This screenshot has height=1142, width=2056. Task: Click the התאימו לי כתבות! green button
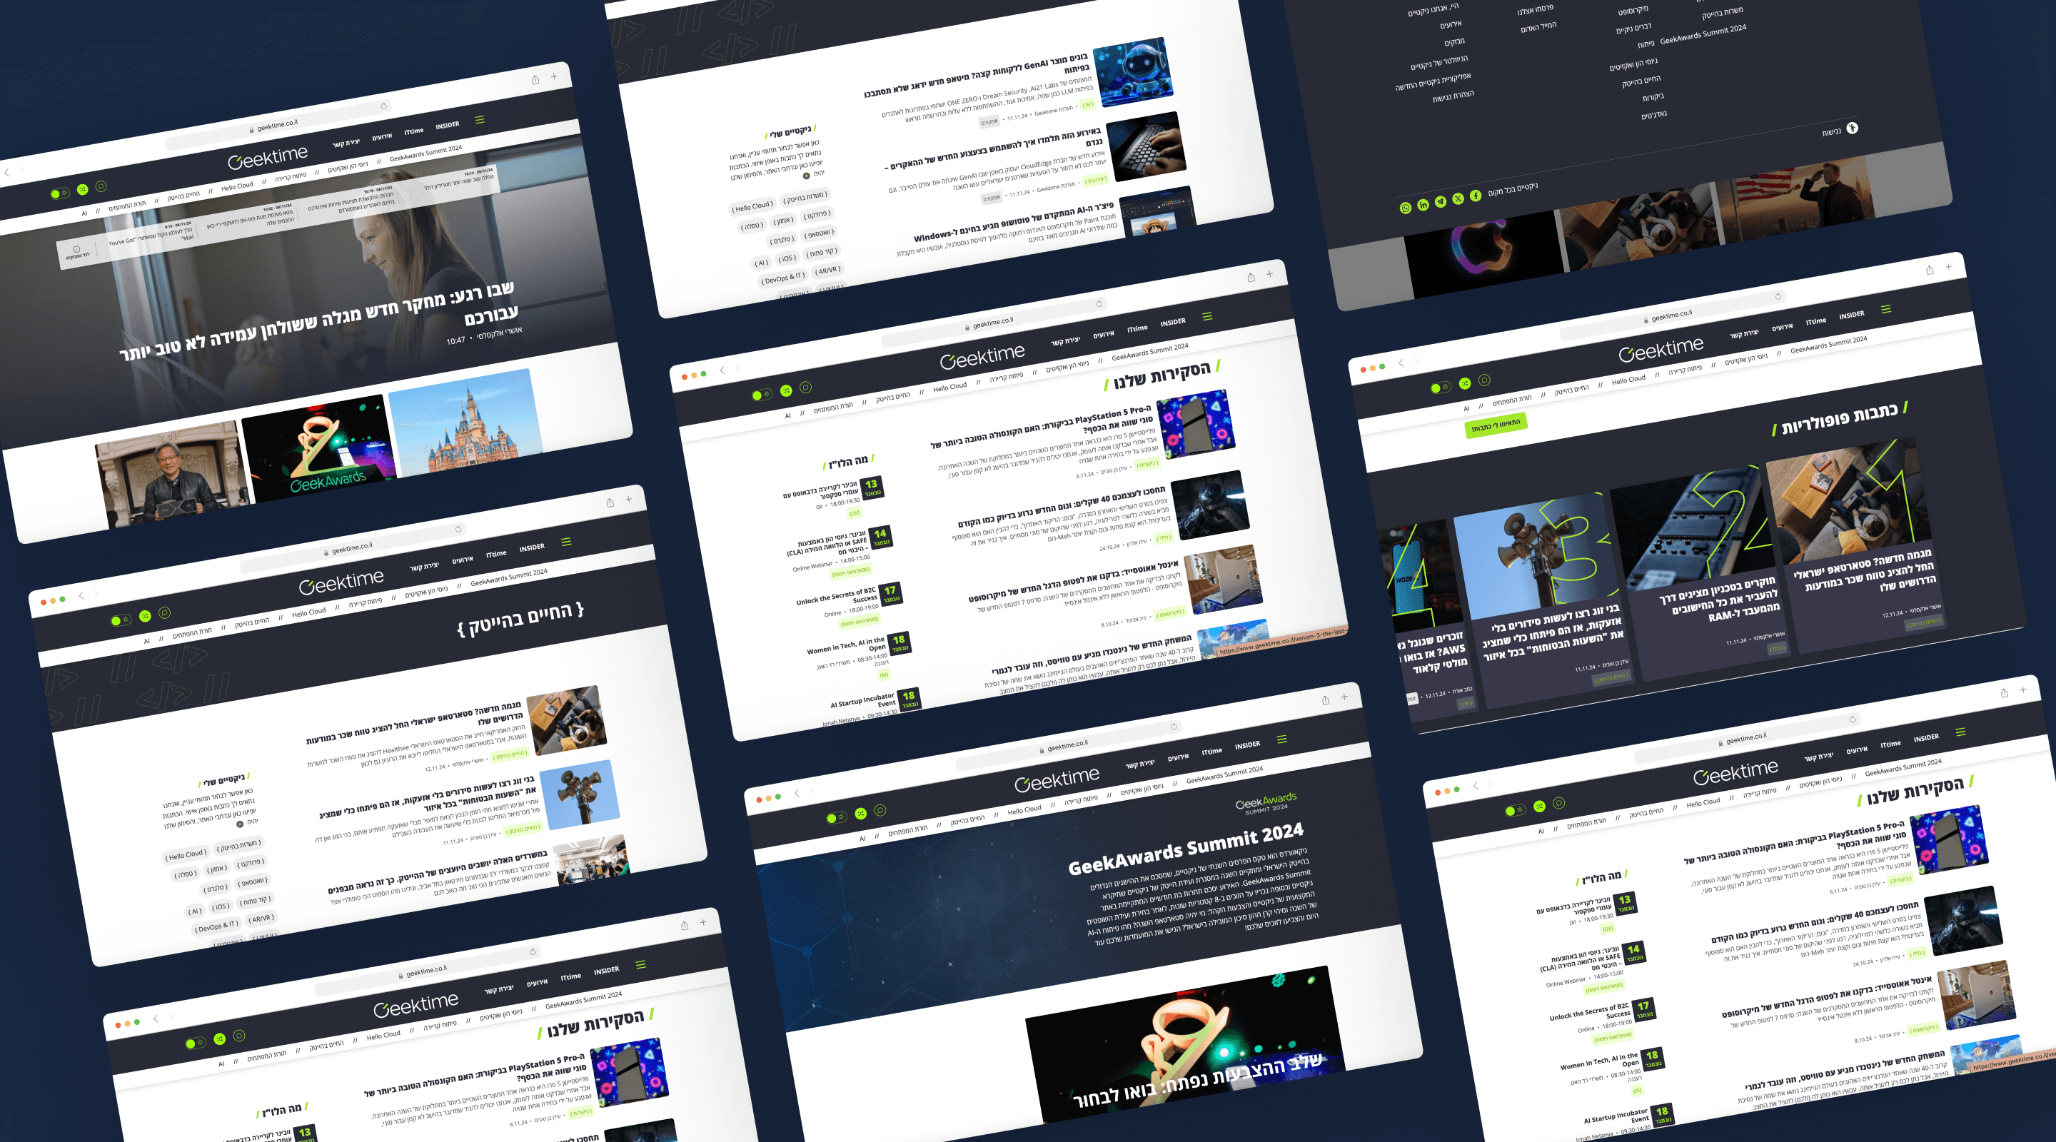(x=1496, y=424)
